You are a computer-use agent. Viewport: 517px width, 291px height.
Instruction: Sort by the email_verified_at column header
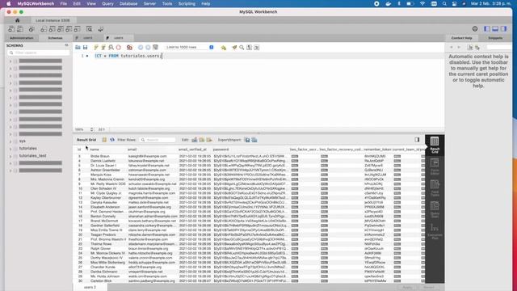tap(192, 150)
